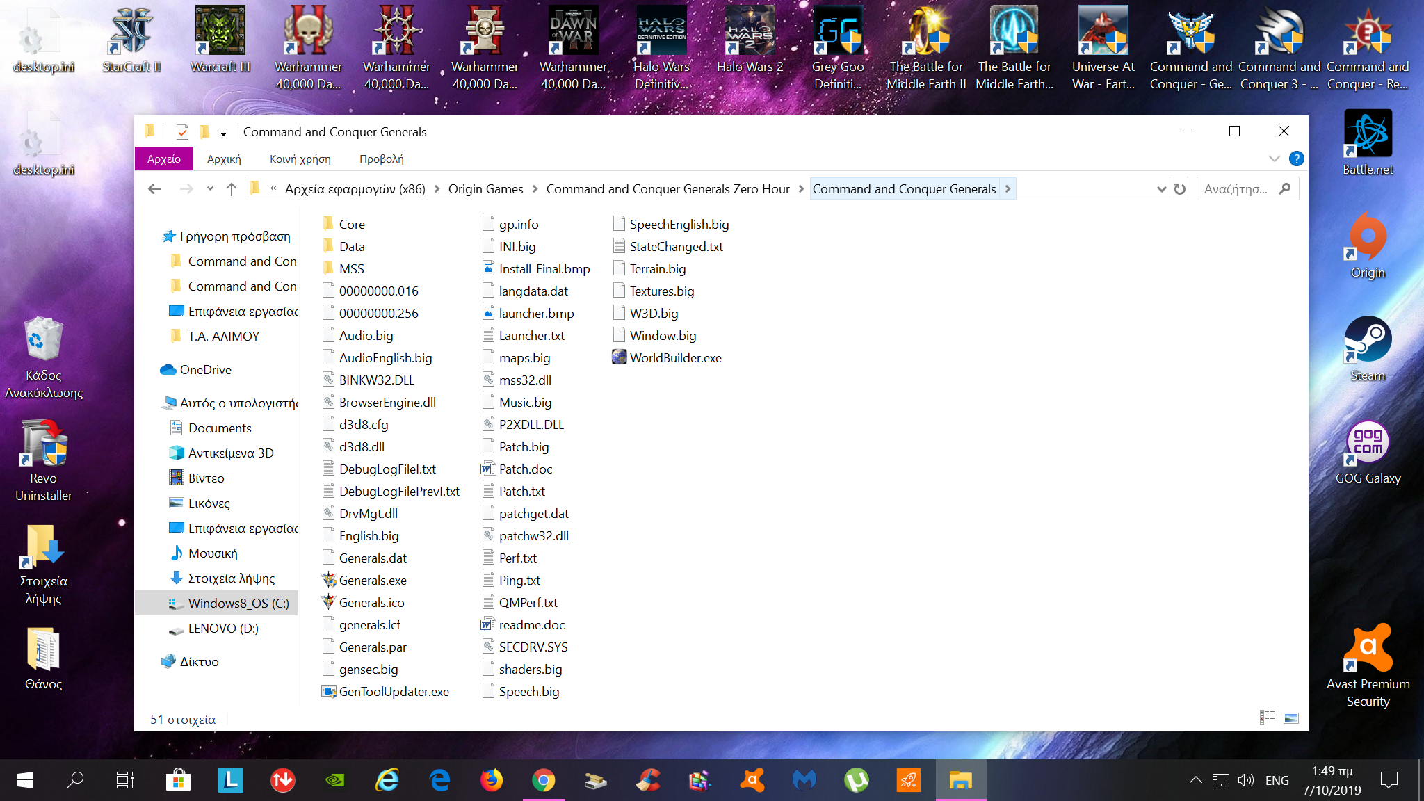The width and height of the screenshot is (1424, 801).
Task: Open the taskbar clock showing 1:49 πμ
Action: point(1332,780)
